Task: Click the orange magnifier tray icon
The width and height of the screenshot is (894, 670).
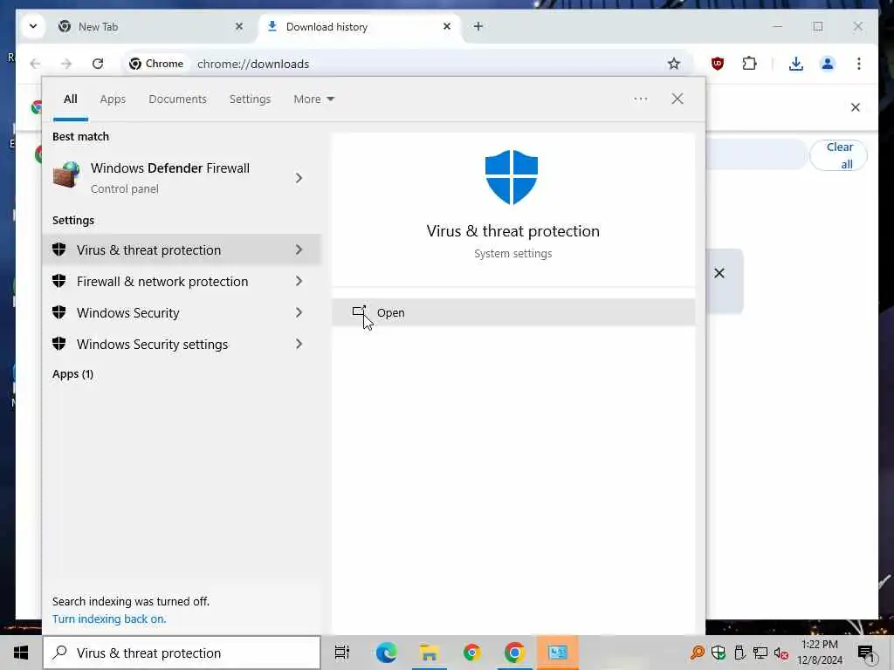Action: 697,653
